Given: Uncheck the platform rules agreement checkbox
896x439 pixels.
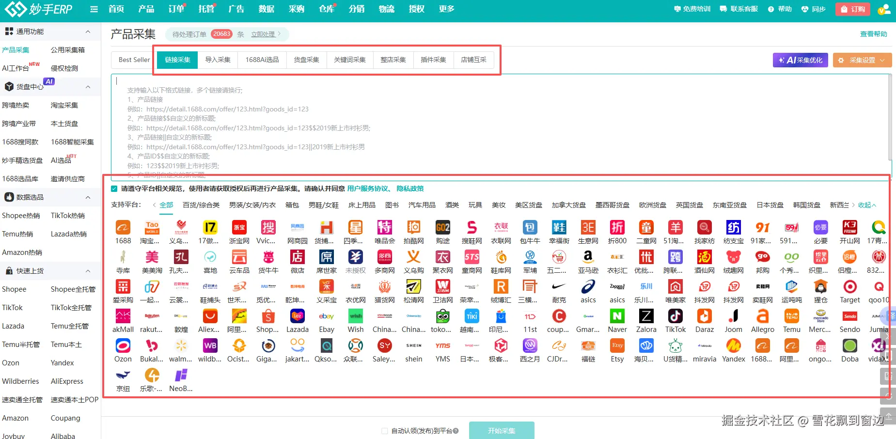Looking at the screenshot, I should 114,188.
